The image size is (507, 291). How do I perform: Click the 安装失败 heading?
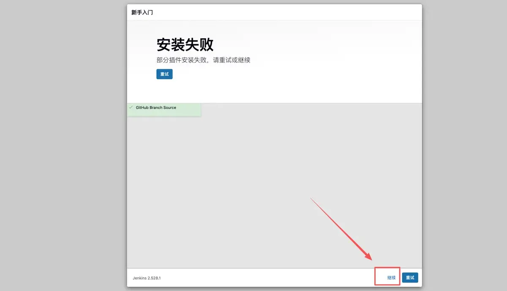185,44
